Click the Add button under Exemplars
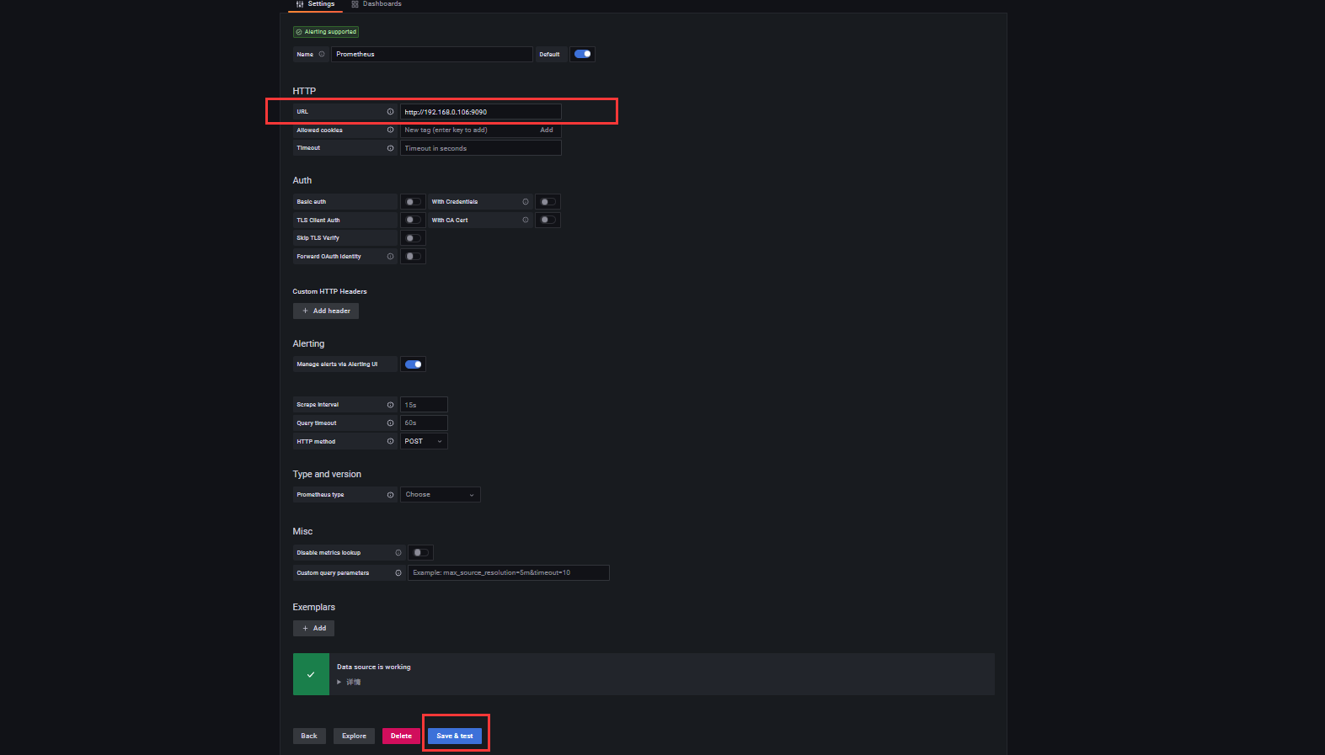The height and width of the screenshot is (755, 1325). [x=313, y=628]
